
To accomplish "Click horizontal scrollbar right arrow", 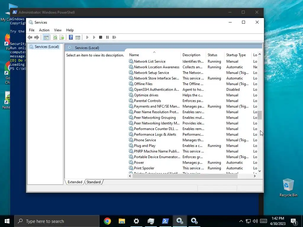I will [x=255, y=176].
